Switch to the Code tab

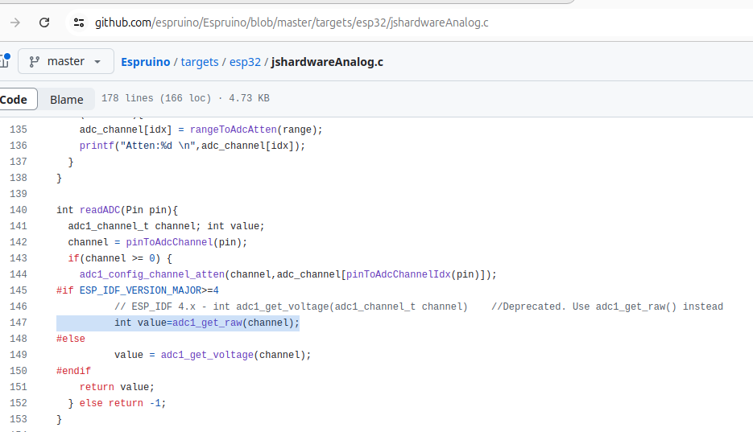14,99
